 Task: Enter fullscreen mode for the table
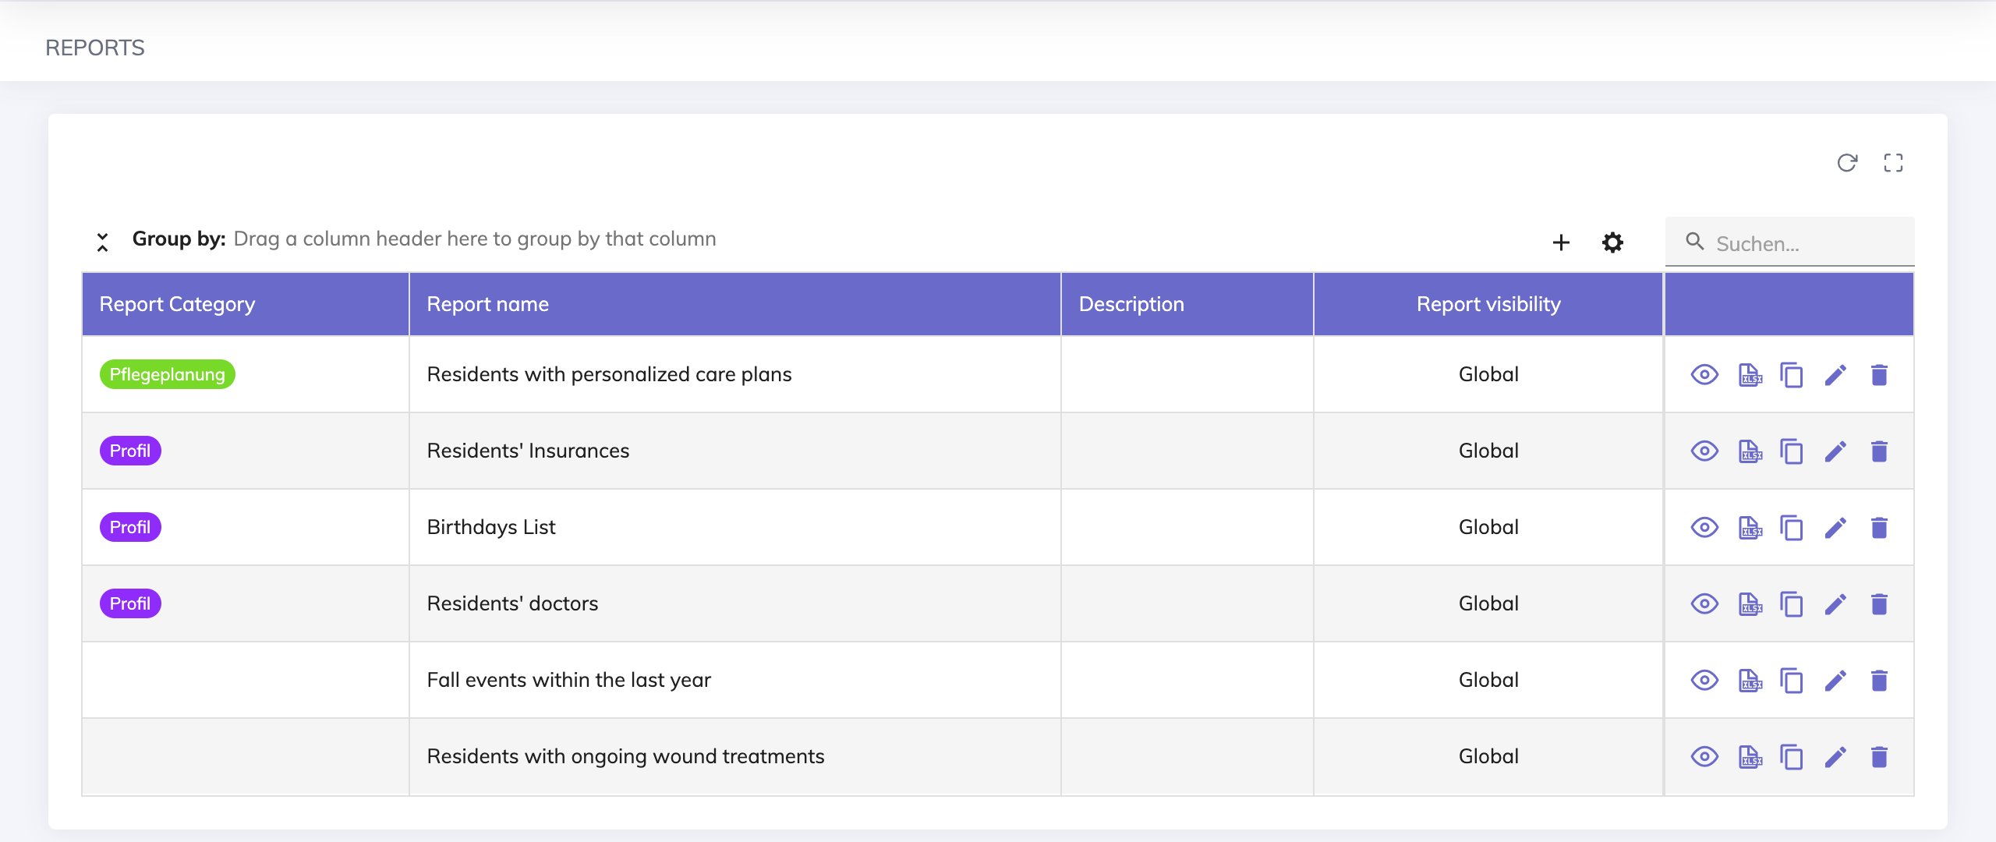coord(1893,163)
